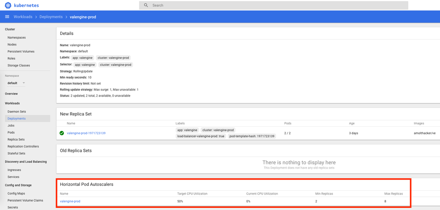This screenshot has height=210, width=440.
Task: Click the Status detail line
Action: [95, 96]
